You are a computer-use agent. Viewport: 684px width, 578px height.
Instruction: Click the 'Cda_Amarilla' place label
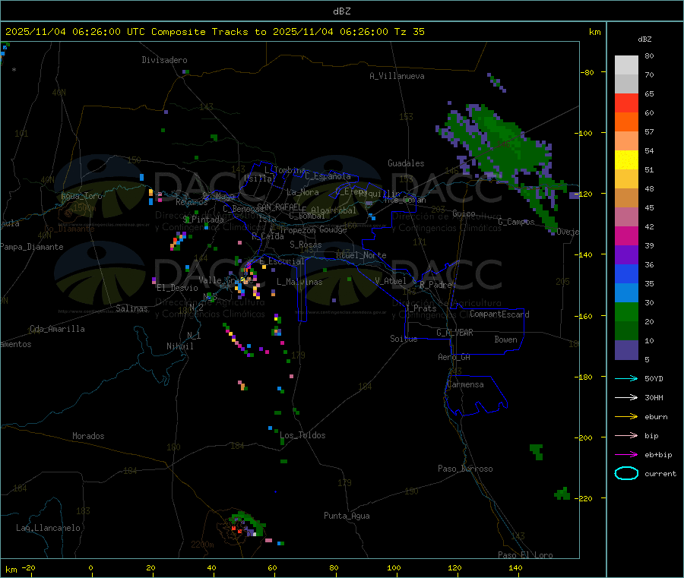coord(57,329)
